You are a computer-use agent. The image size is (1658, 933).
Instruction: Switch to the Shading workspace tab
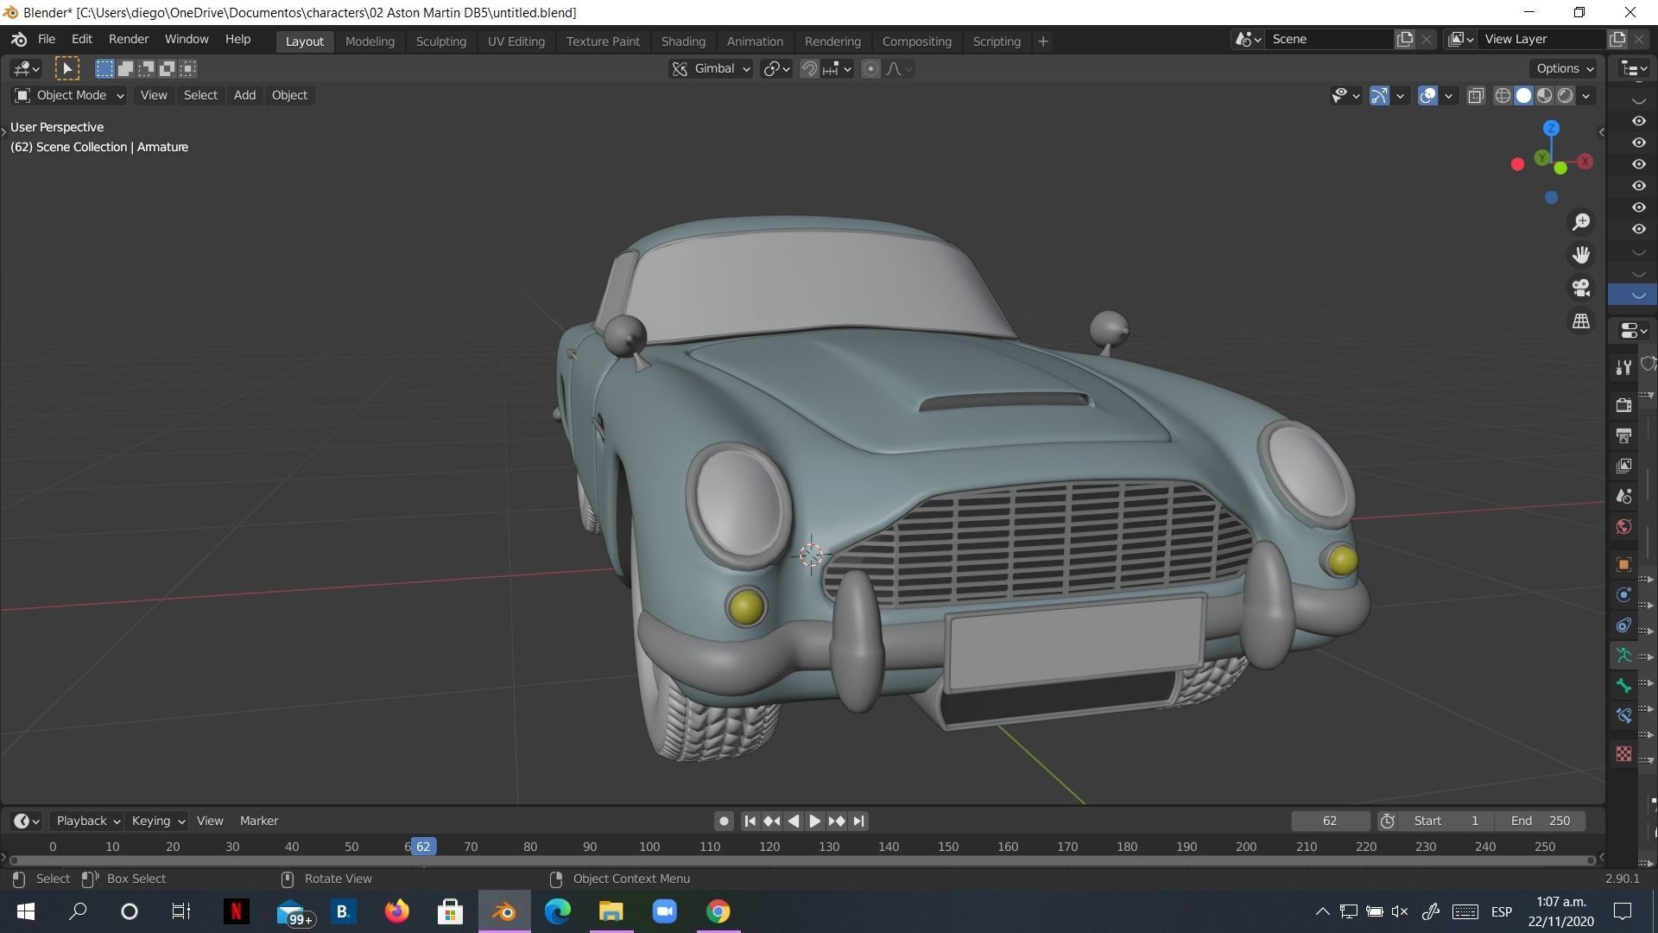pos(683,41)
